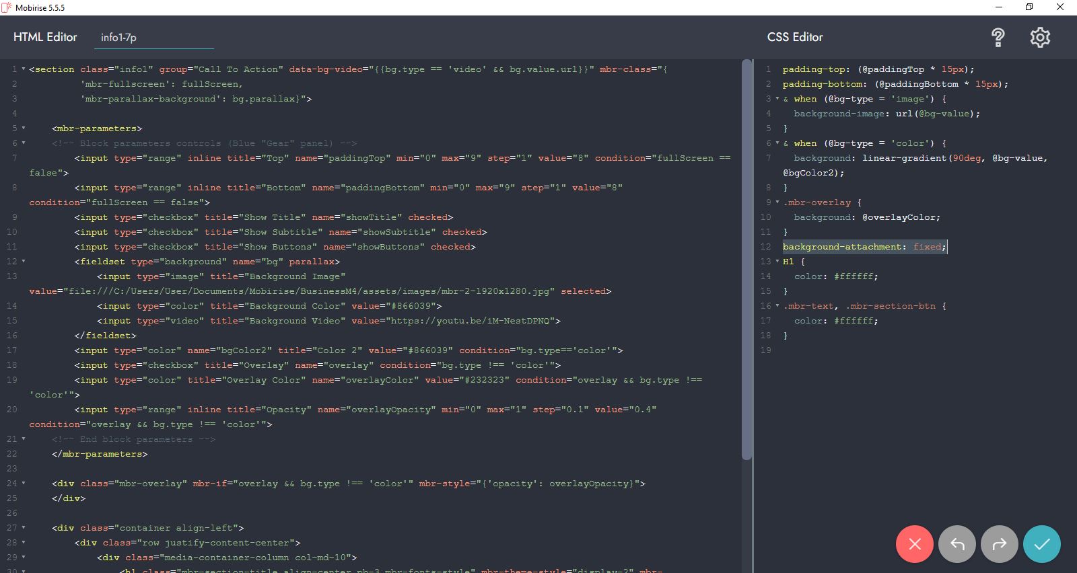This screenshot has height=573, width=1077.
Task: Collapse the H1 rule in CSS editor
Action: click(777, 262)
